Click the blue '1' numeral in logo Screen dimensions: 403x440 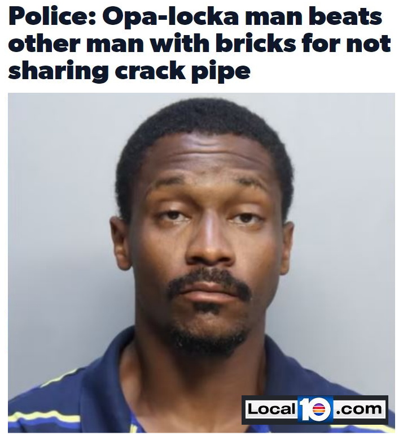pyautogui.click(x=304, y=409)
